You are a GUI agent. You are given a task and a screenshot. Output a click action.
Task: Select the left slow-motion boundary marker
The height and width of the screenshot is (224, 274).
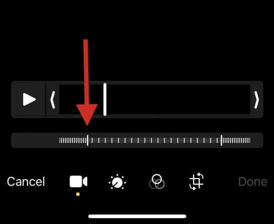pyautogui.click(x=88, y=140)
